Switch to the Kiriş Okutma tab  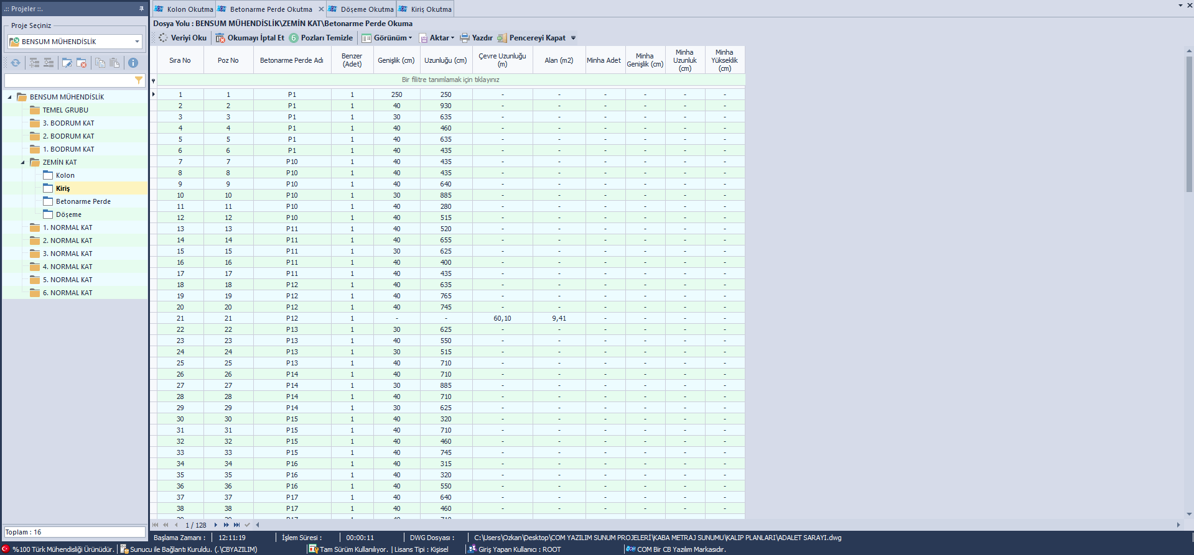pos(426,9)
